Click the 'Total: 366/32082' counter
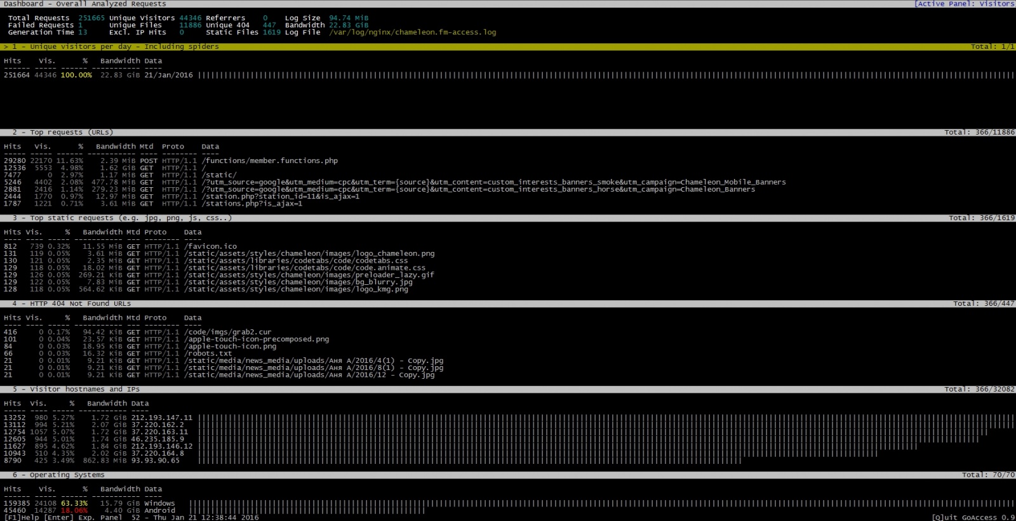1016x521 pixels. (x=979, y=390)
